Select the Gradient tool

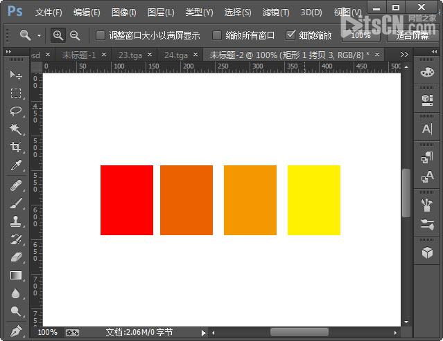(16, 275)
